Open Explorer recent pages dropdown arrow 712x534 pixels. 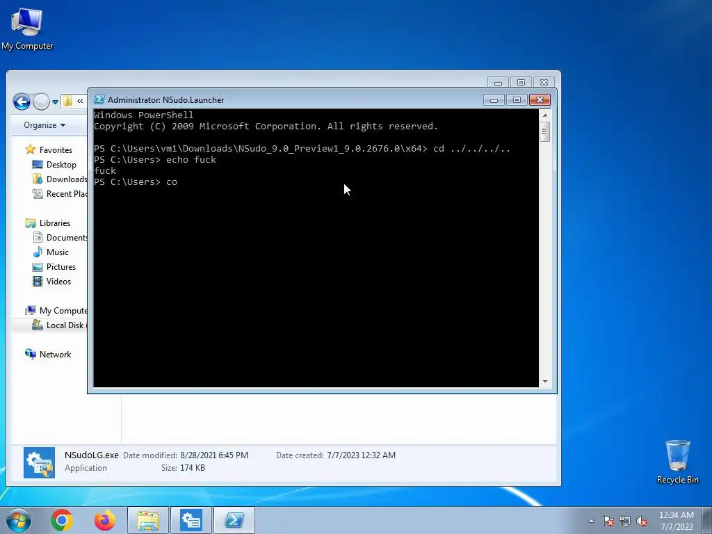55,102
